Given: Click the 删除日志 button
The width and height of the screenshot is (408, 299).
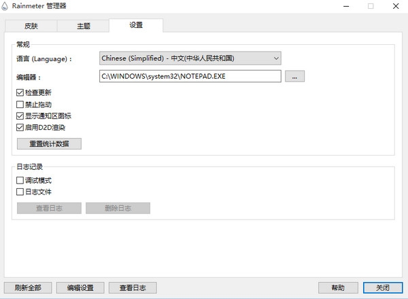Looking at the screenshot, I should 118,208.
